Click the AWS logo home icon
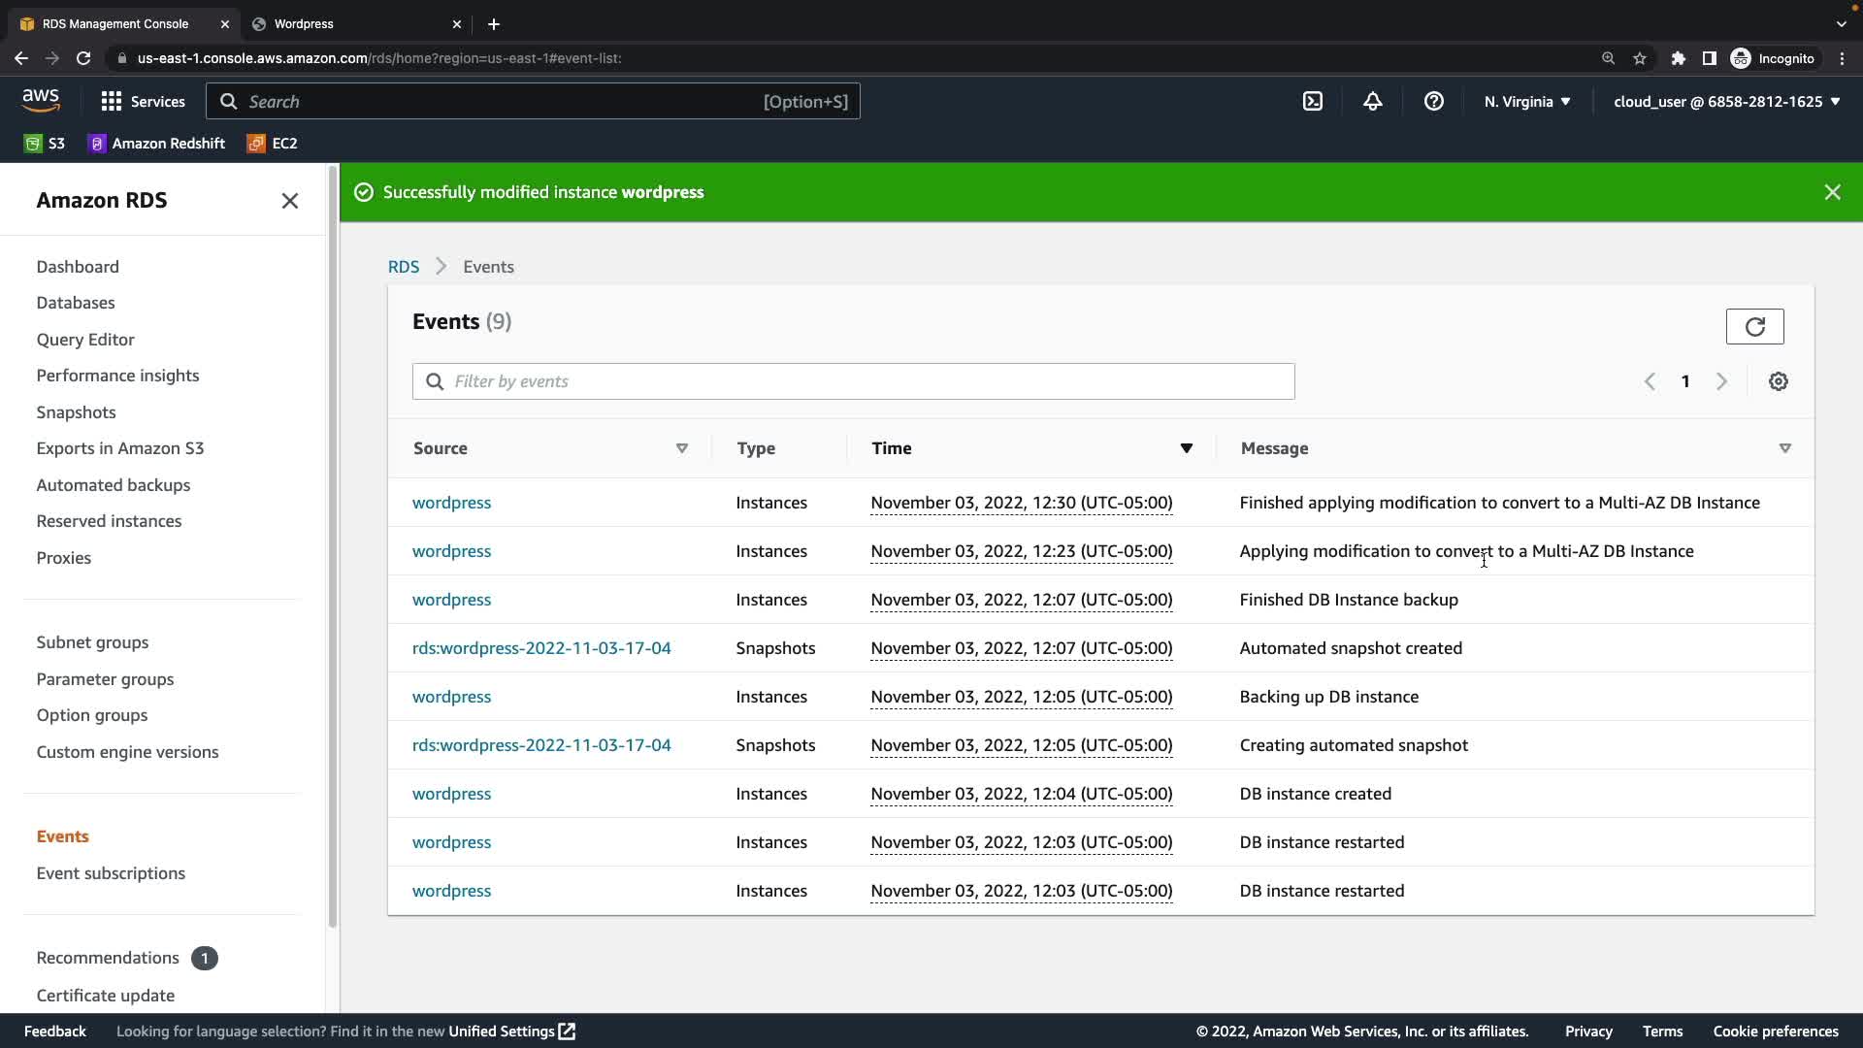This screenshot has height=1048, width=1863. click(41, 100)
